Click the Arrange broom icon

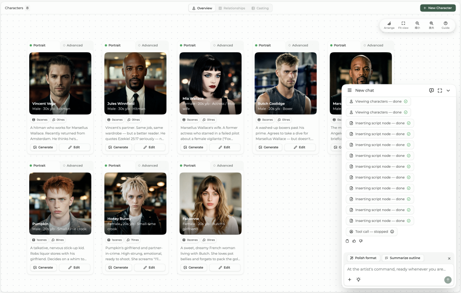pos(389,23)
